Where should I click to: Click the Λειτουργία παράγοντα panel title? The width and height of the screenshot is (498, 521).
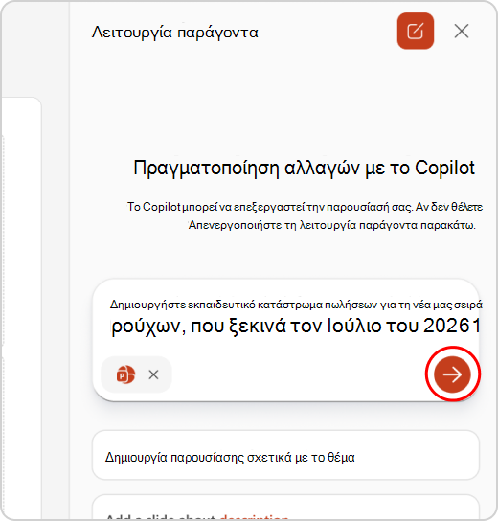point(174,33)
